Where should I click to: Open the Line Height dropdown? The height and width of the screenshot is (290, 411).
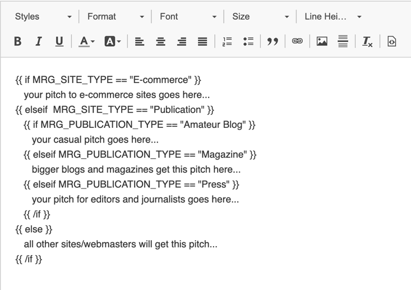pyautogui.click(x=333, y=16)
